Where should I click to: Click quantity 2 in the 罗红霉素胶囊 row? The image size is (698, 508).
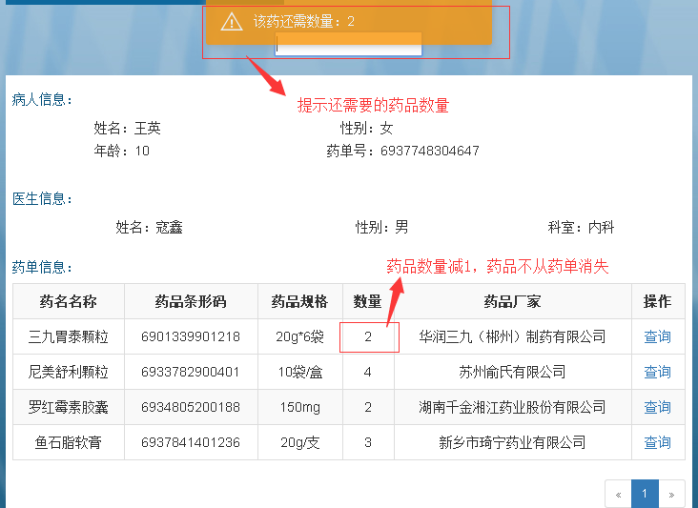pos(368,407)
